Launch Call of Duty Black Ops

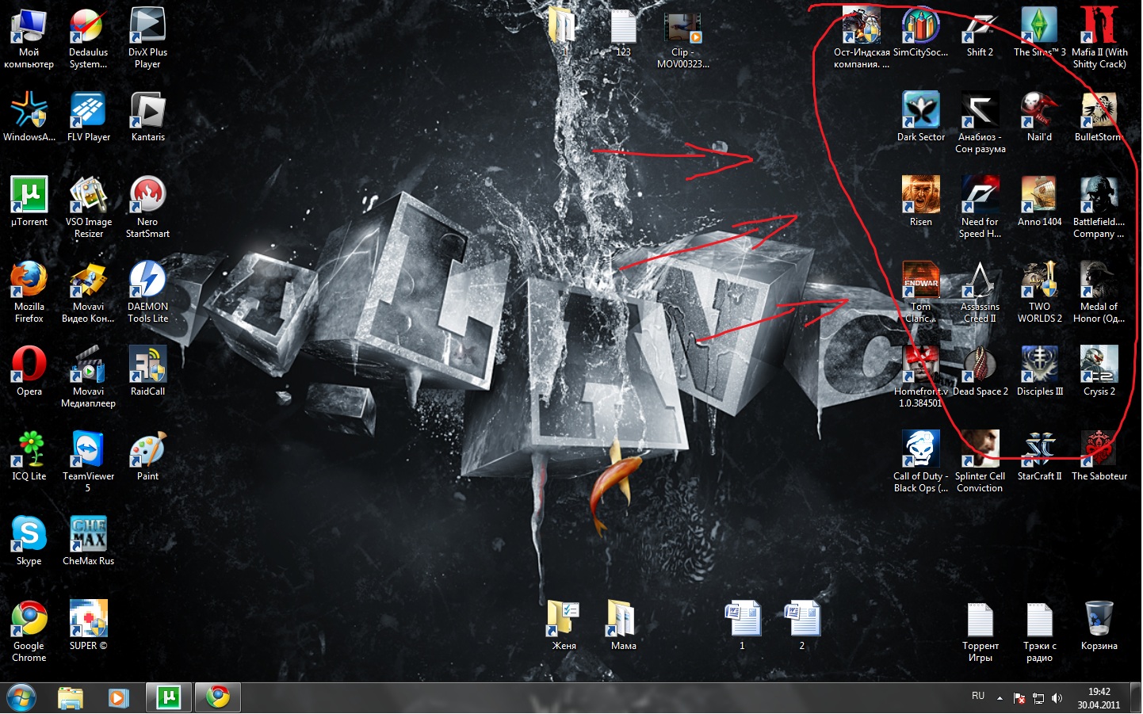pos(920,462)
